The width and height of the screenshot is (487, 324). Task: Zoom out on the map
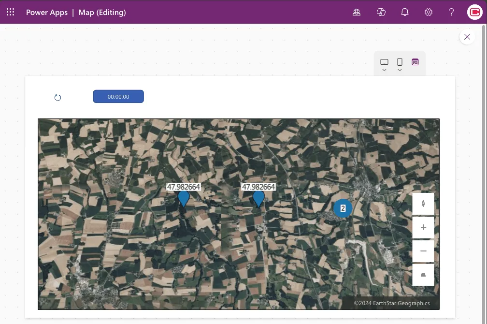(423, 251)
